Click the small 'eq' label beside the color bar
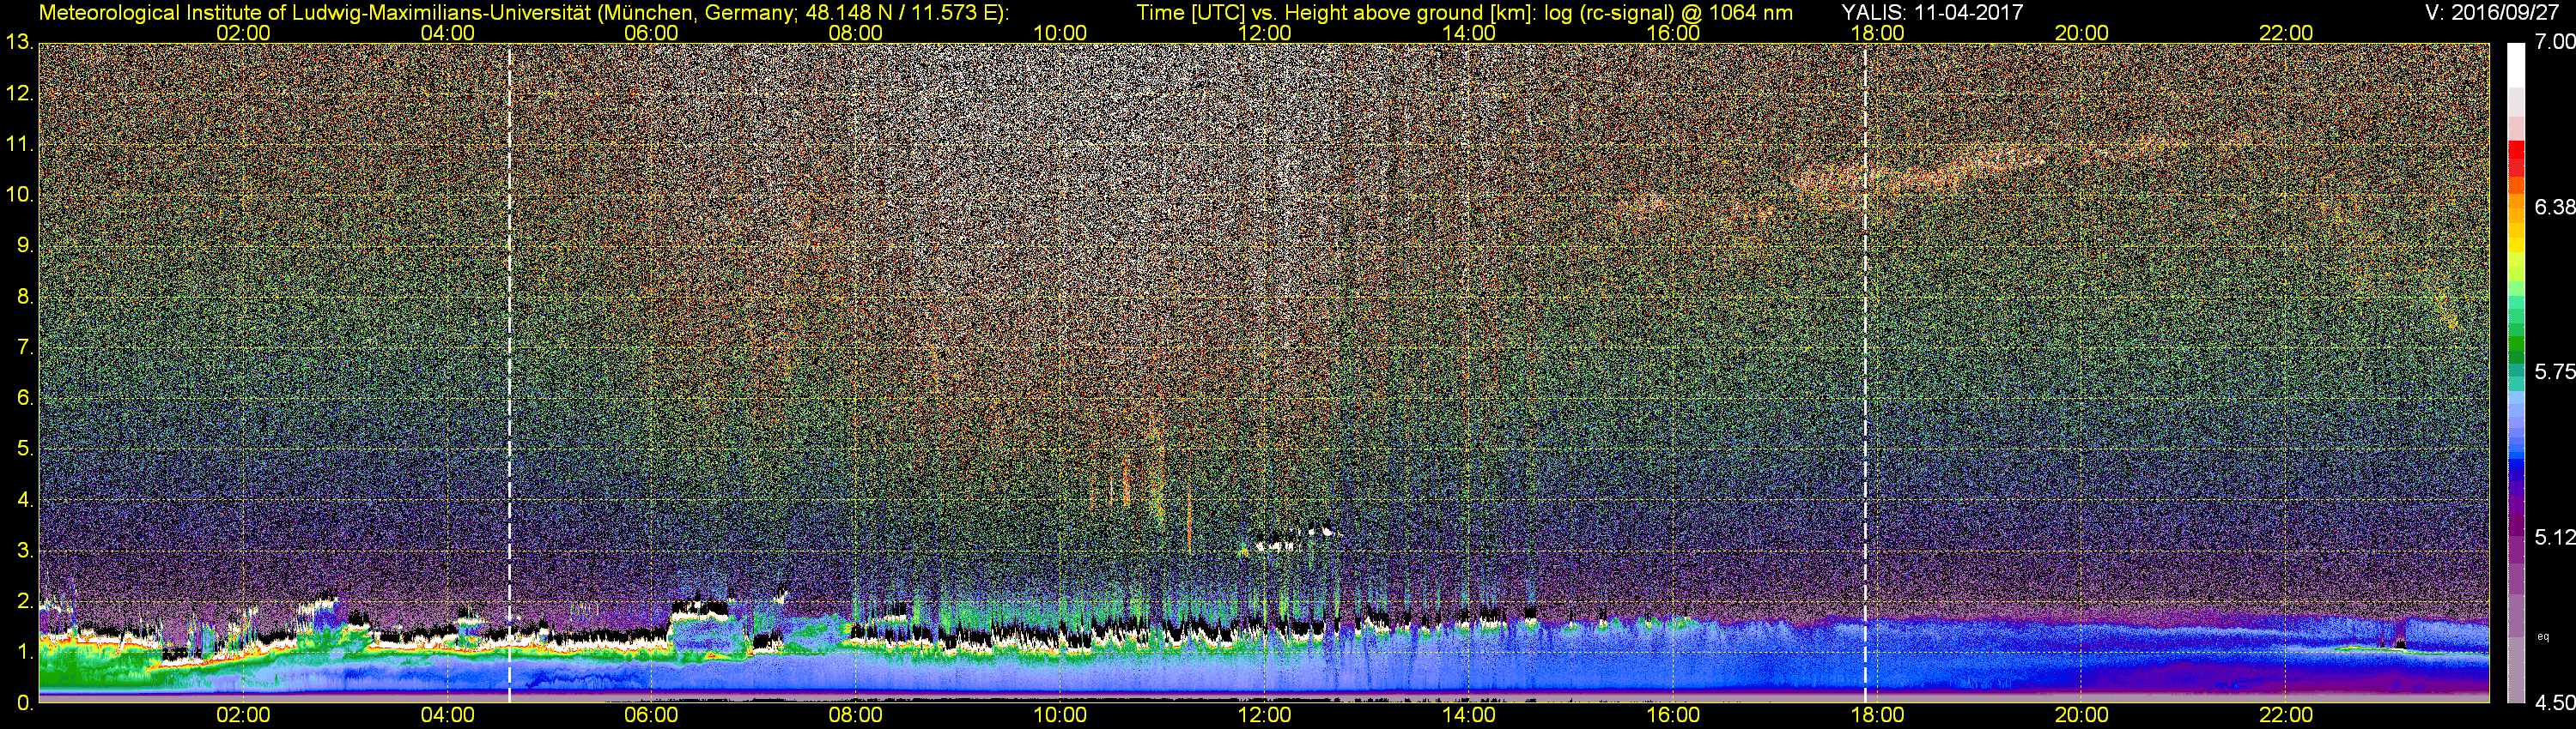Screen dimensions: 2576x729 2543,636
